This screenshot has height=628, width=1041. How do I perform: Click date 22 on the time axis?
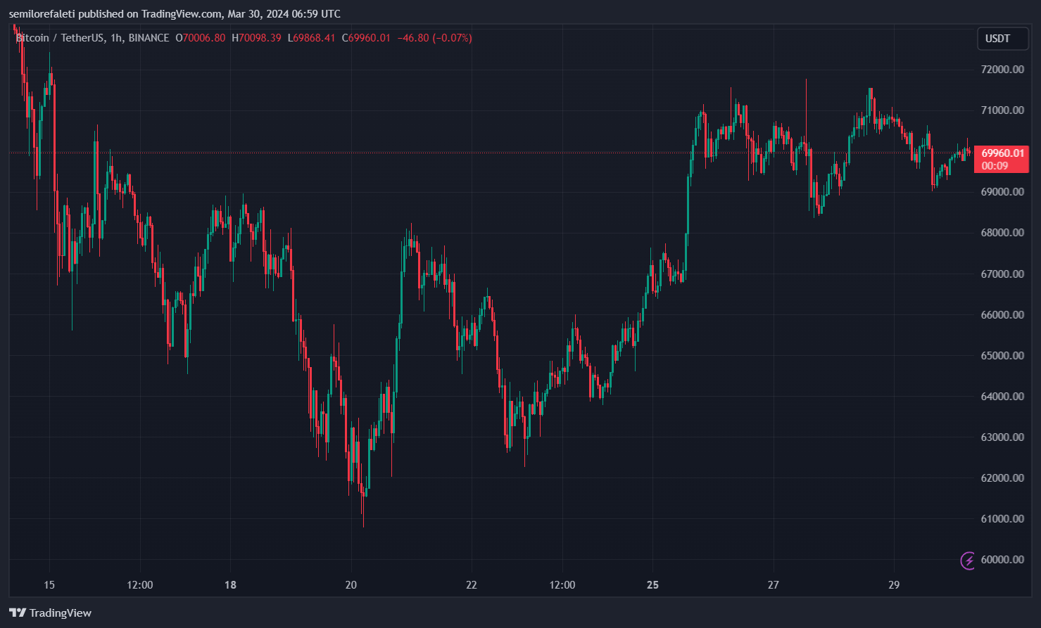coord(472,585)
